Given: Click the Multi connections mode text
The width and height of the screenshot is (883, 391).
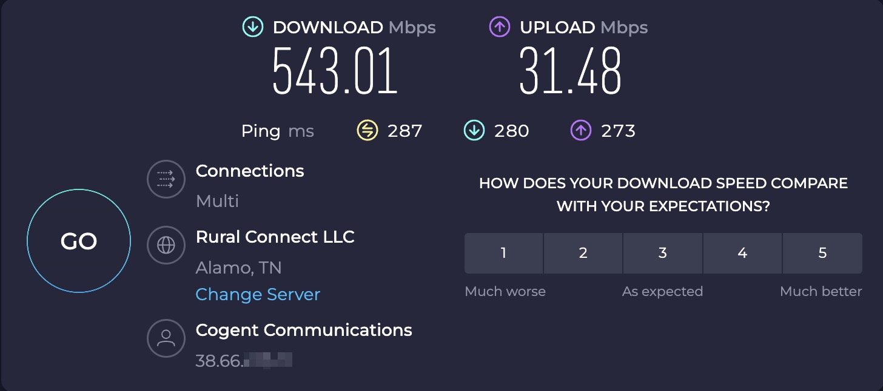Looking at the screenshot, I should coord(217,201).
